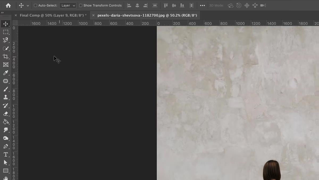This screenshot has width=319, height=180.
Task: Select the Magnetic Lasso tool
Action: click(x=6, y=40)
